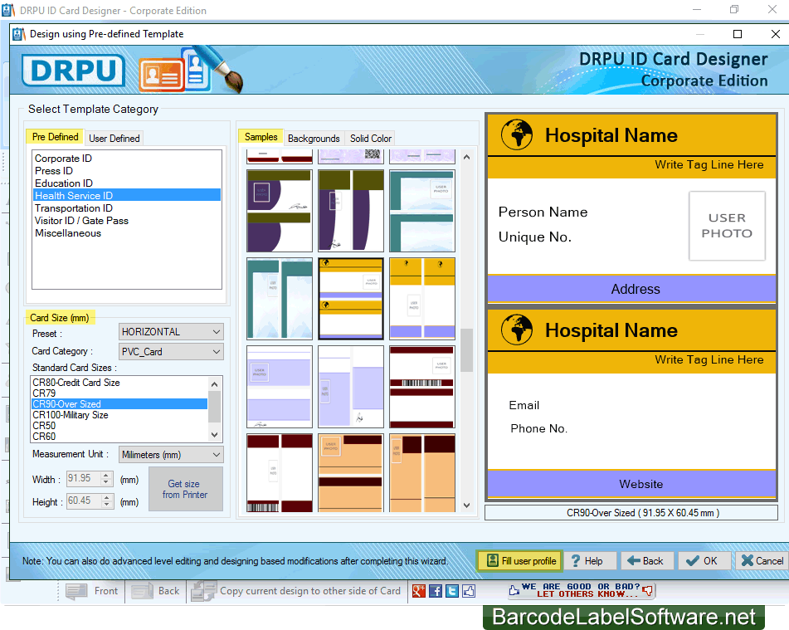This screenshot has height=630, width=789.
Task: Click scroll-up arrow of samples gallery
Action: (x=466, y=157)
